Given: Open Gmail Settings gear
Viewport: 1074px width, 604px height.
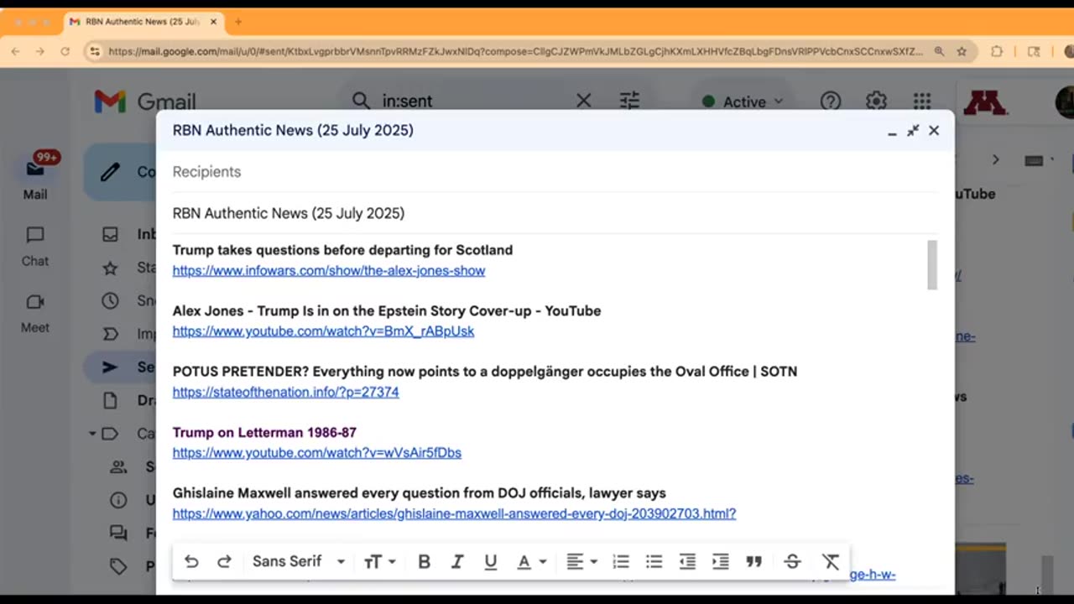Looking at the screenshot, I should [876, 102].
